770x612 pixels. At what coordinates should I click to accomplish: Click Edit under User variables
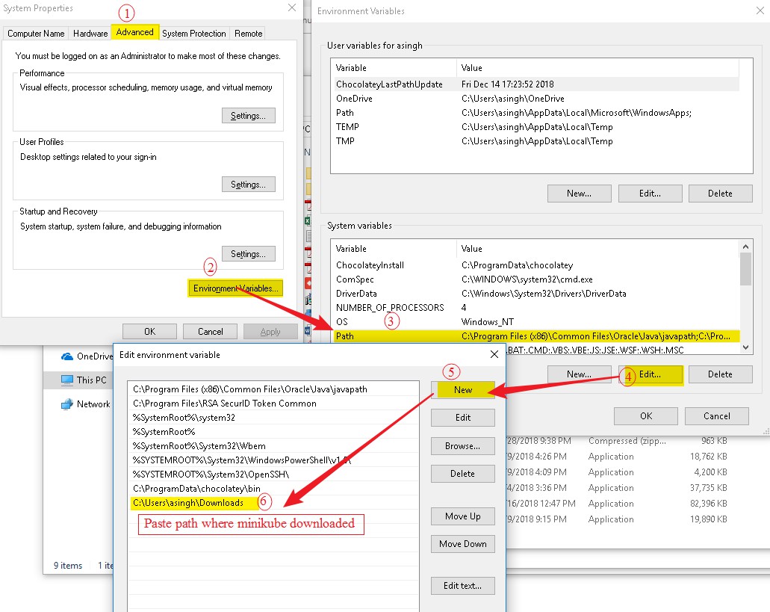click(651, 194)
